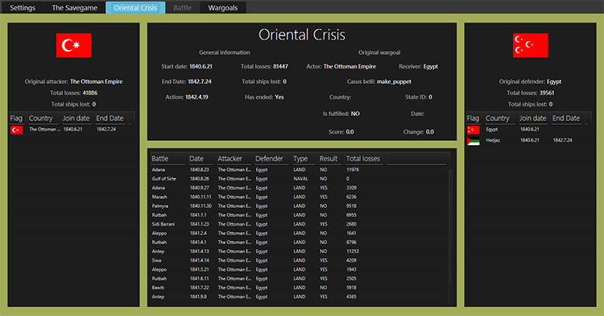Select the Aleppo battle dated 1841.5.21

300,269
